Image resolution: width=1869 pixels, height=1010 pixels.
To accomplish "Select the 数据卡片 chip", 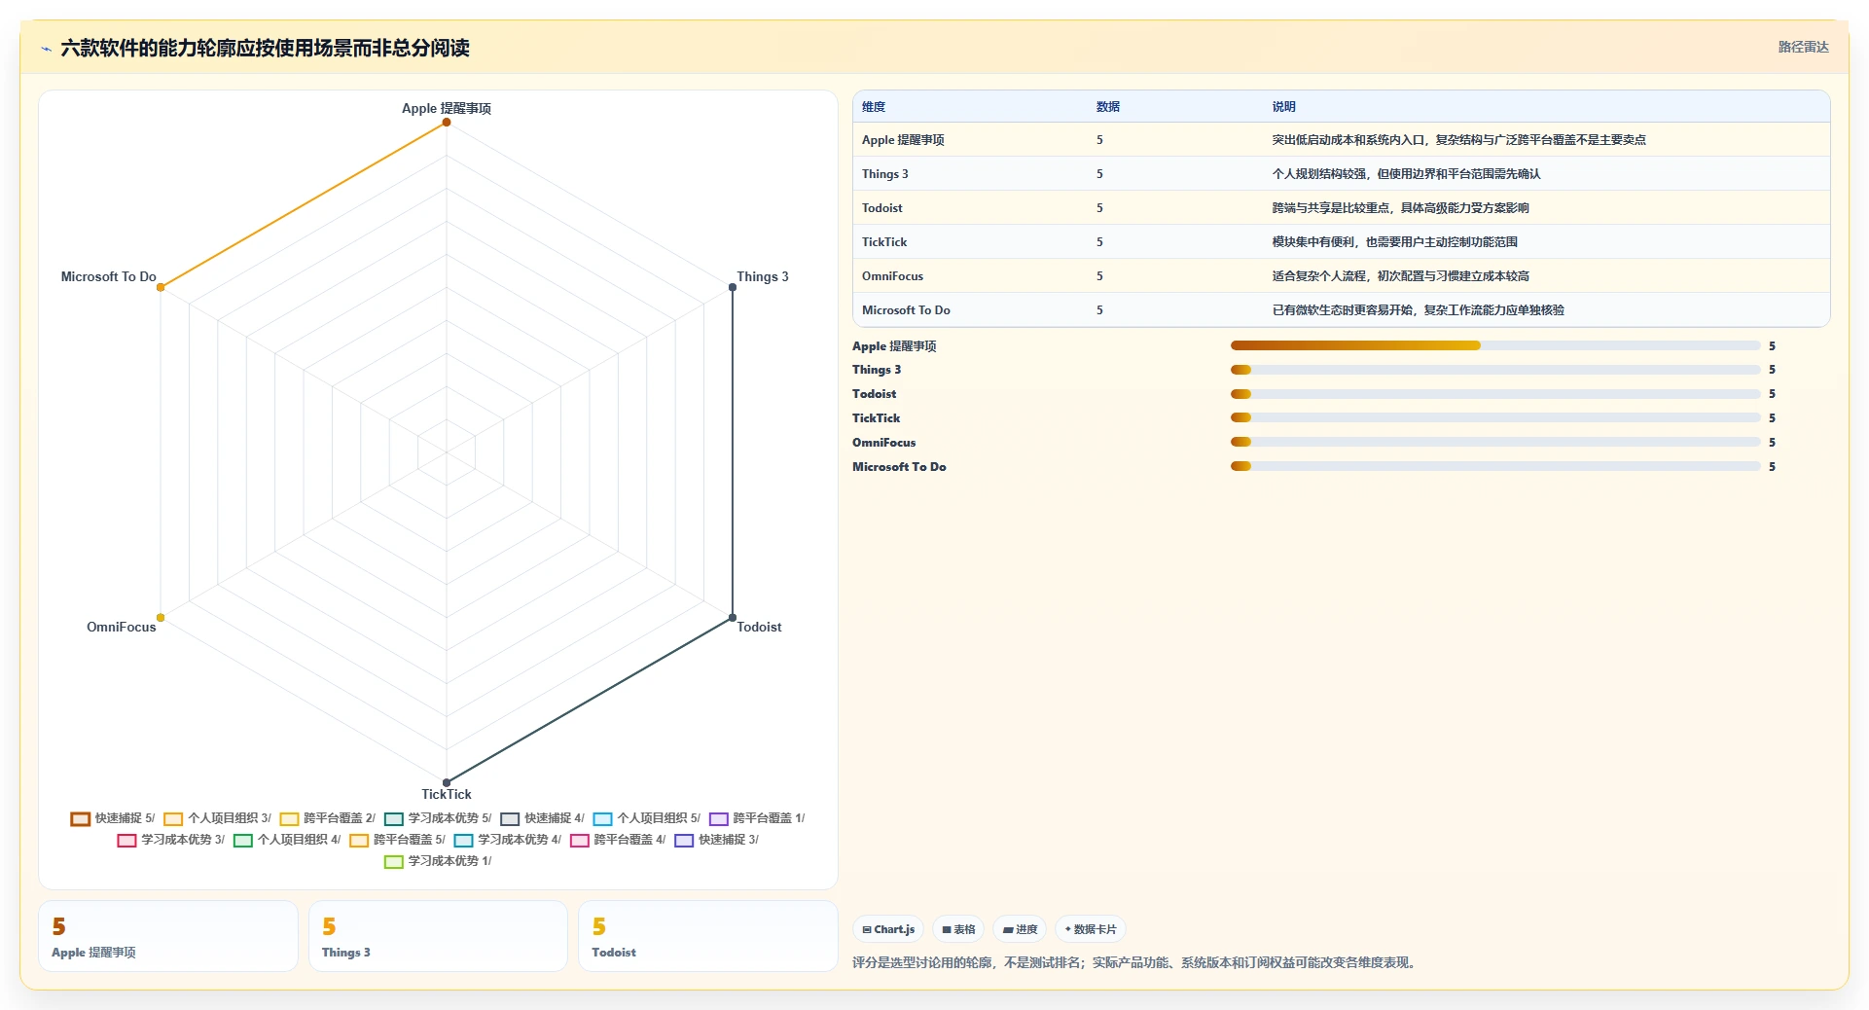I will 1091,929.
